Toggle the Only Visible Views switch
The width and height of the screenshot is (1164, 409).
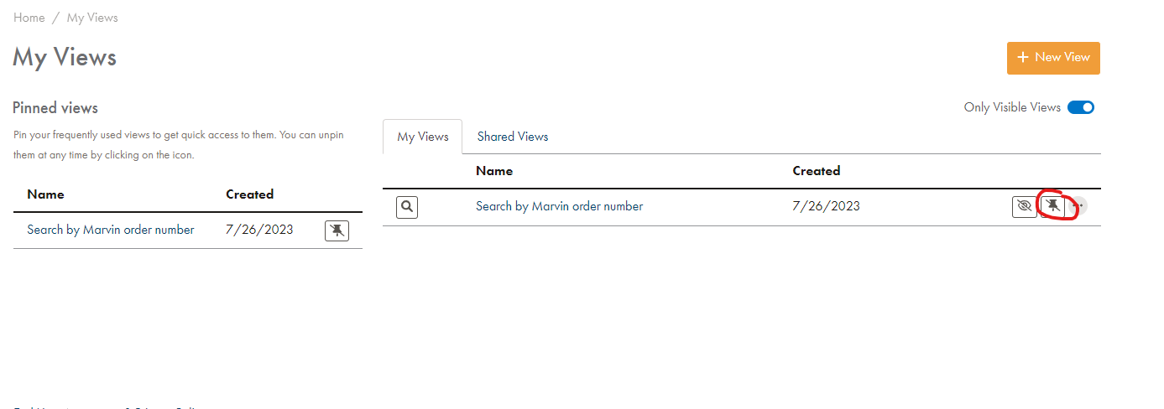1081,107
